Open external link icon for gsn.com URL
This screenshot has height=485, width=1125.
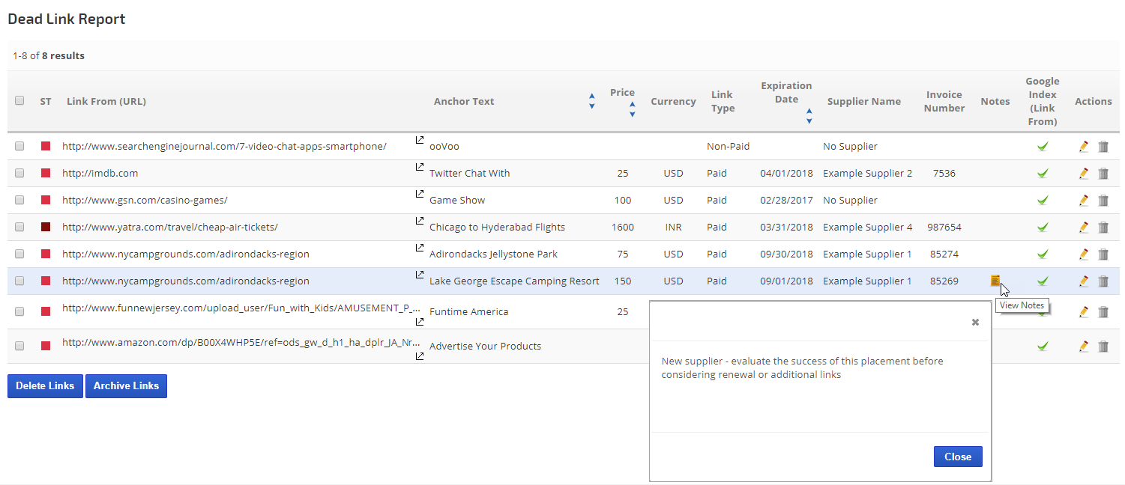coord(420,194)
